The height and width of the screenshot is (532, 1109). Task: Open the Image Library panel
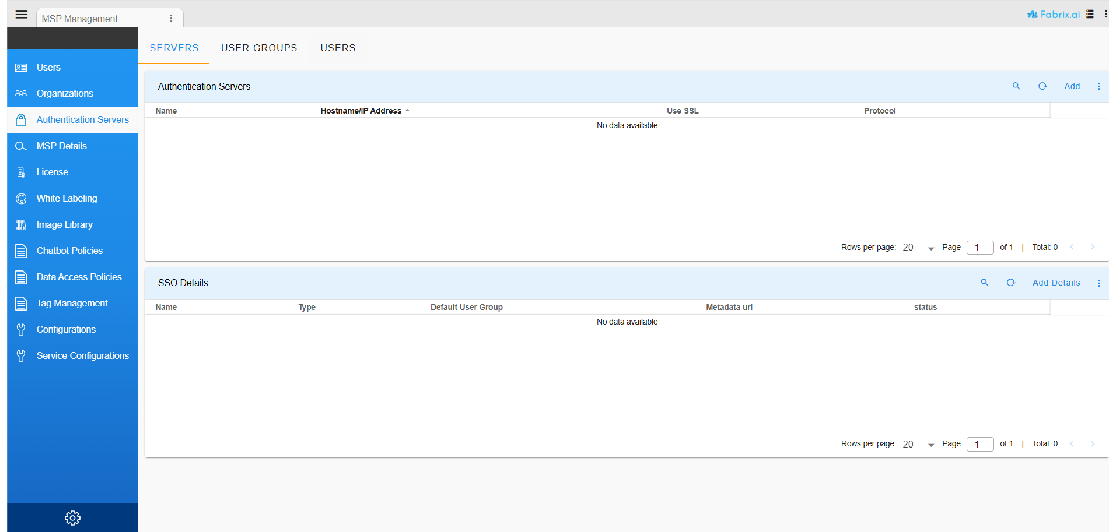tap(64, 224)
